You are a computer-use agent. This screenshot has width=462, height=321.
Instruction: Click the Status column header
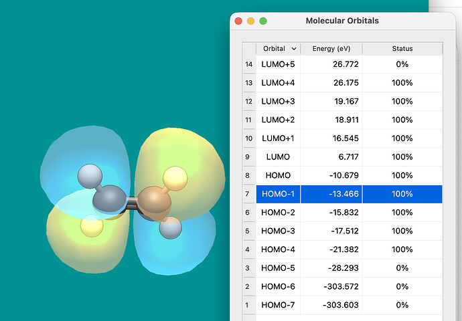[402, 49]
